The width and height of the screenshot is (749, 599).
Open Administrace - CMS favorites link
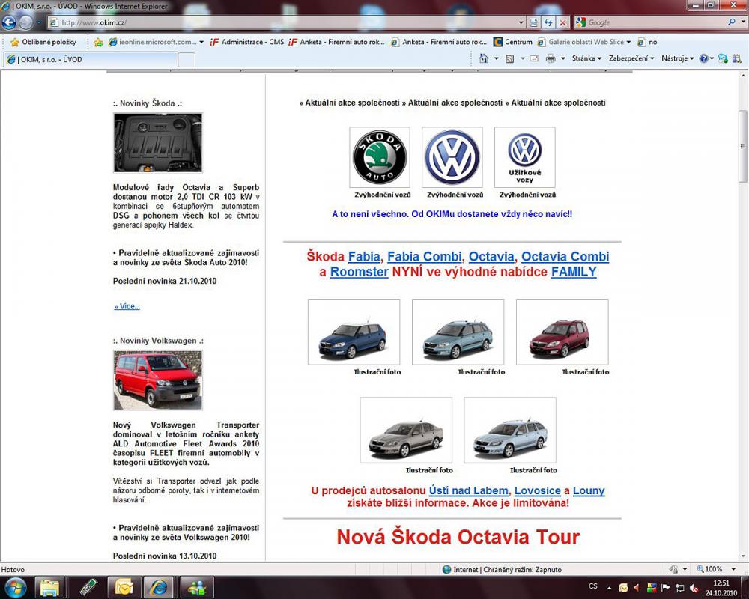(x=247, y=42)
